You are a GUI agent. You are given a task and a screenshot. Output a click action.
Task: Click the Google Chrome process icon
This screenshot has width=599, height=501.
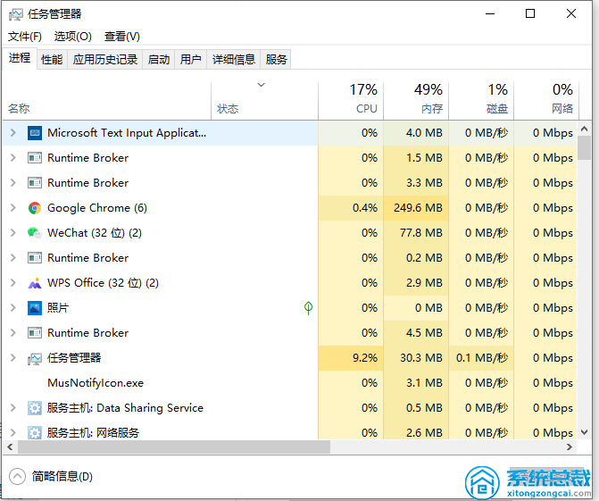pos(35,208)
